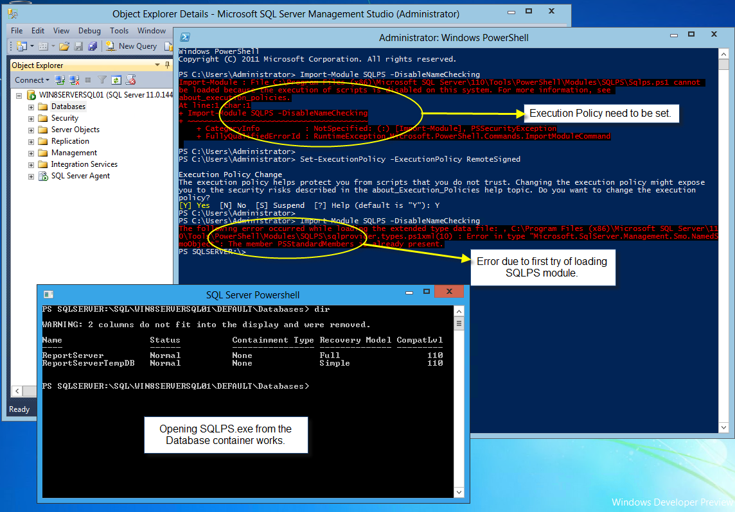
Task: Collapse the WIN8SERVERSQL01 server node
Action: point(19,96)
